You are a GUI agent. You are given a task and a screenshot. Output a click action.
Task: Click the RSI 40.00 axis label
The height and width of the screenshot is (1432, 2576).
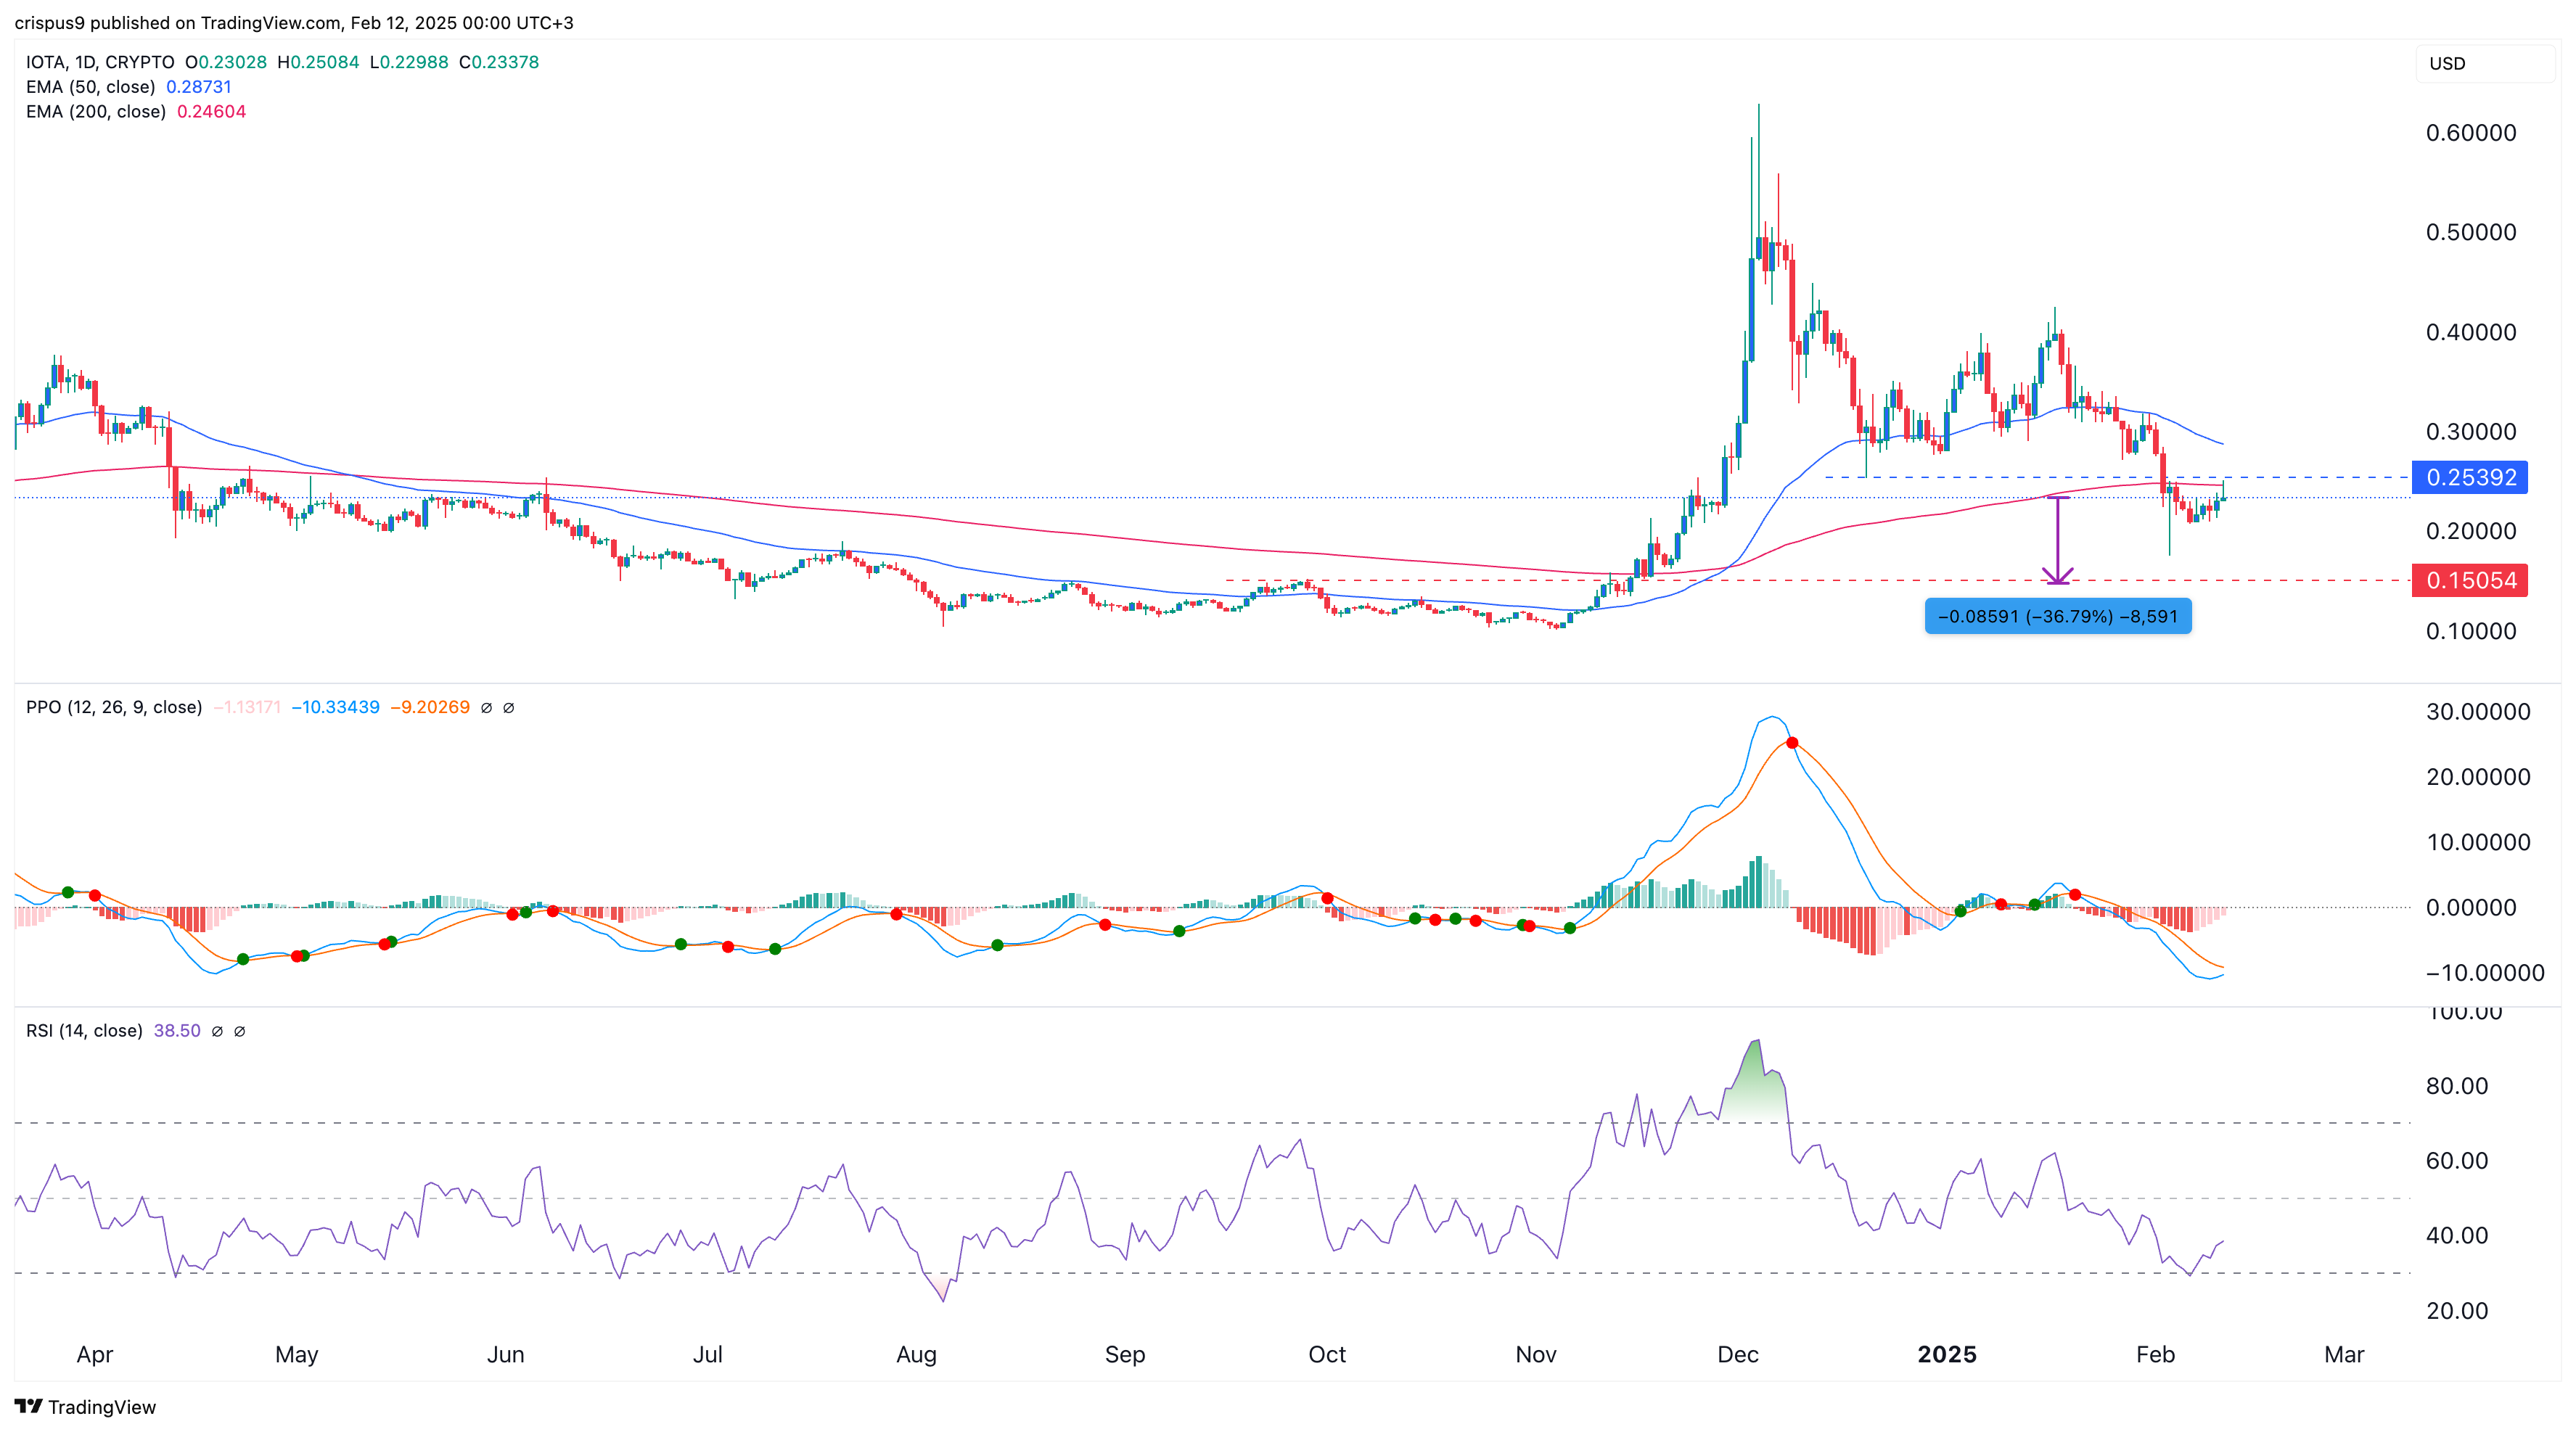coord(2457,1235)
